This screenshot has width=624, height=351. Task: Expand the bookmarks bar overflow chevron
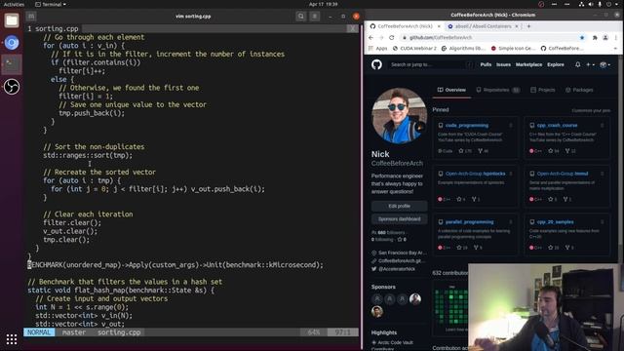615,48
